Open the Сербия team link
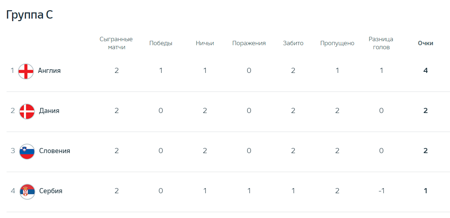The width and height of the screenshot is (450, 218). 51,191
